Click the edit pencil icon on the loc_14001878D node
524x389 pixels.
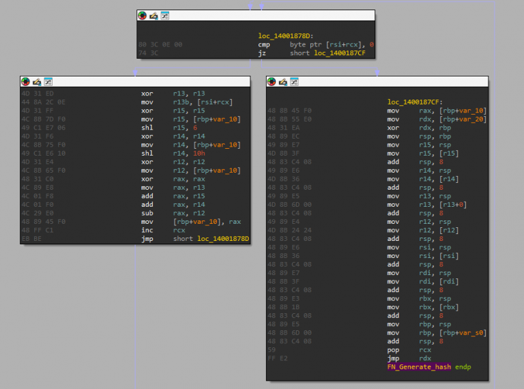pos(154,15)
